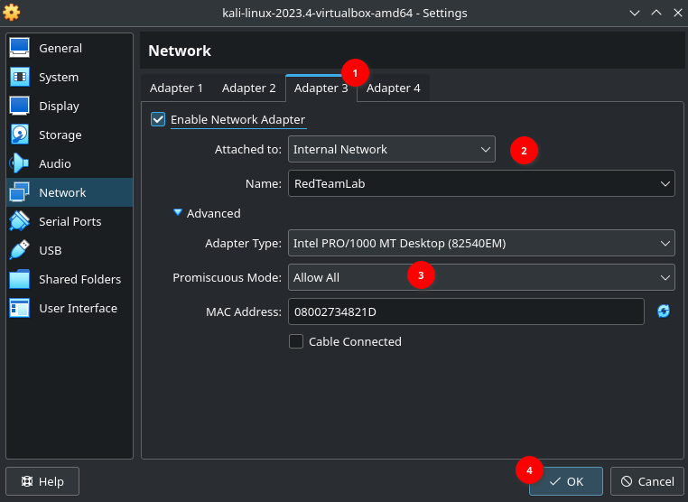
Task: Collapse the Advanced section
Action: click(178, 213)
